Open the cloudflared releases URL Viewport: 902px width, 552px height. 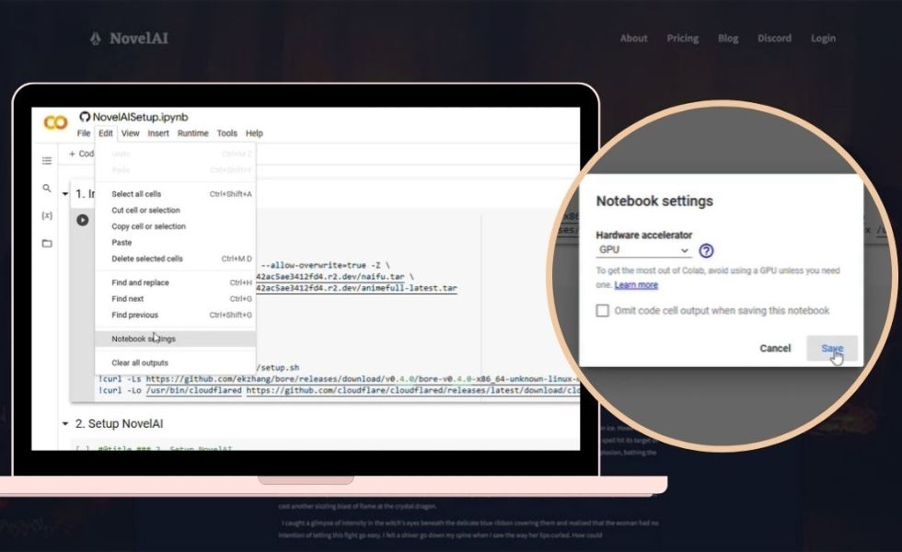coord(413,390)
